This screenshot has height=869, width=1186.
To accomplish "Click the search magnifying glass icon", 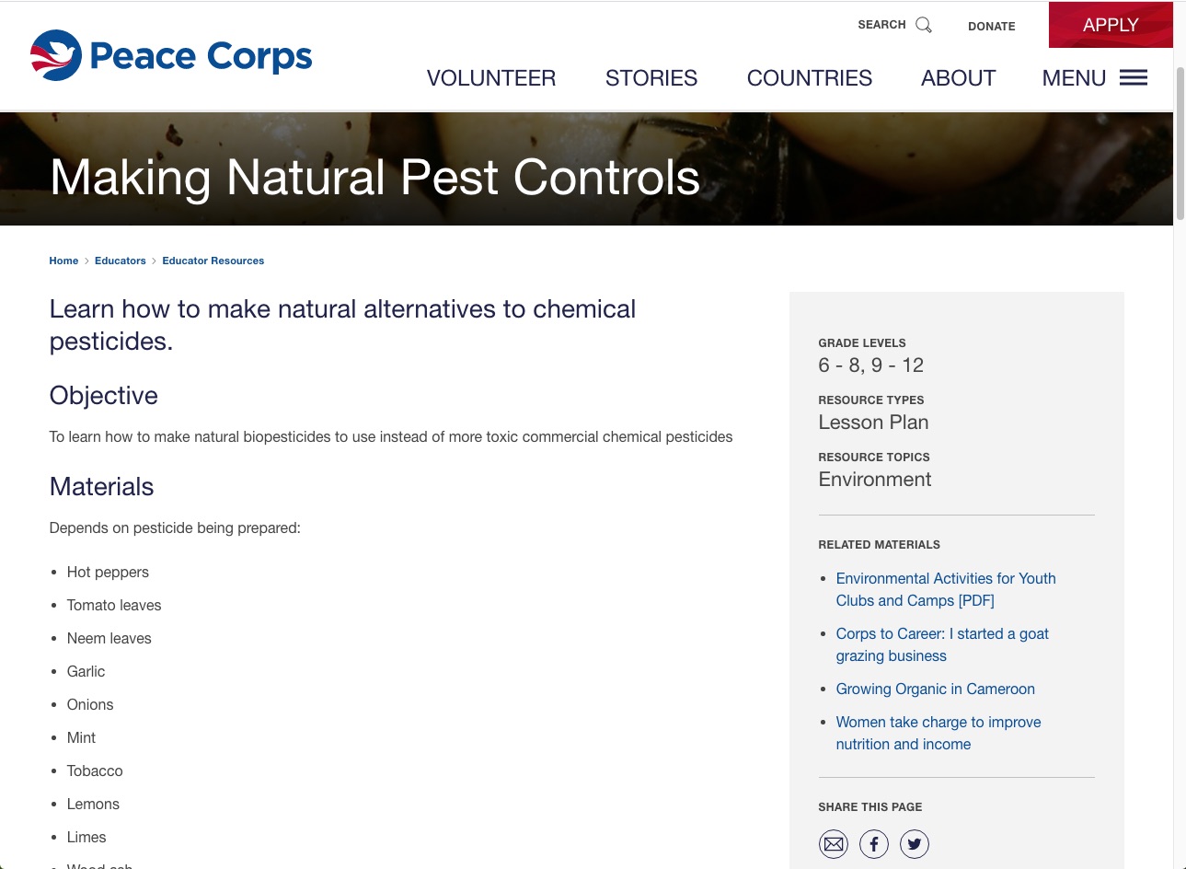I will point(924,25).
